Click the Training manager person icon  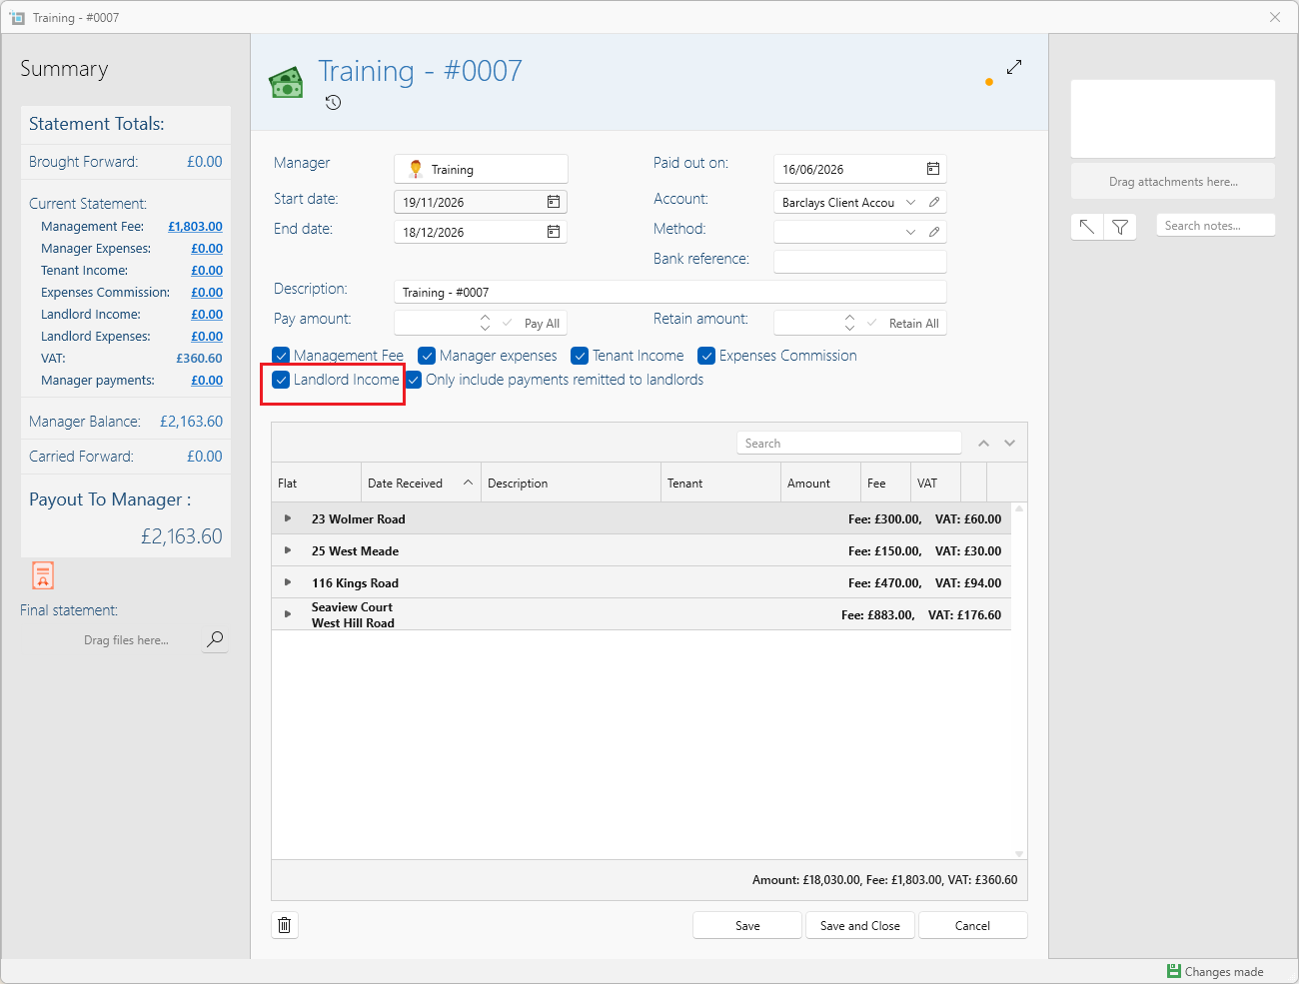click(x=417, y=169)
